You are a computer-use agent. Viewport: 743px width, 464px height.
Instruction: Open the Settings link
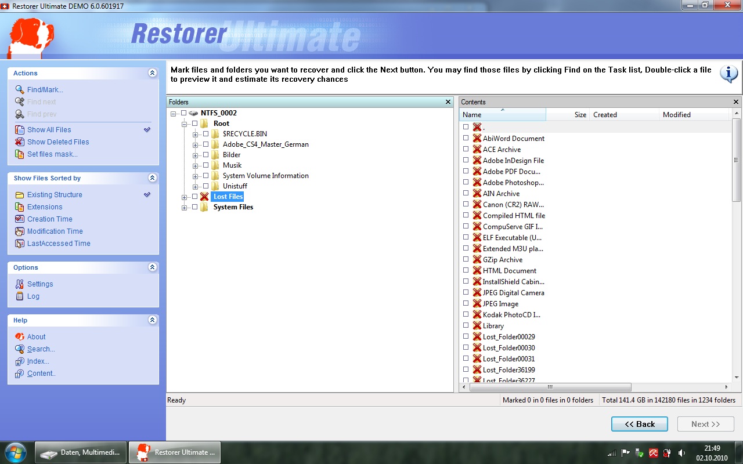[x=40, y=284]
